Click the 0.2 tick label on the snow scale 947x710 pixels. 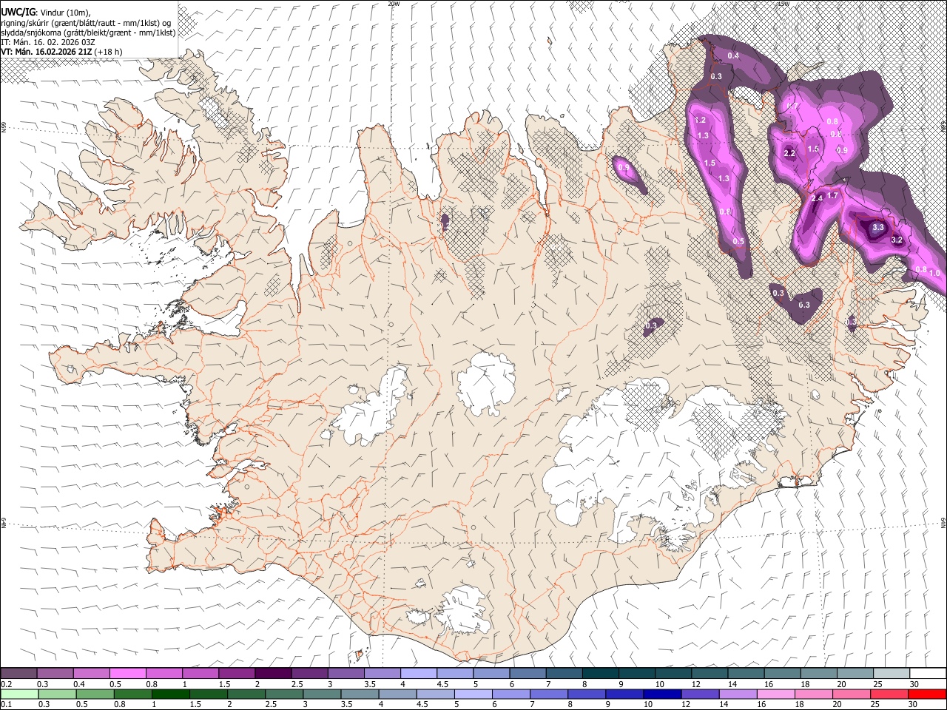pos(6,684)
